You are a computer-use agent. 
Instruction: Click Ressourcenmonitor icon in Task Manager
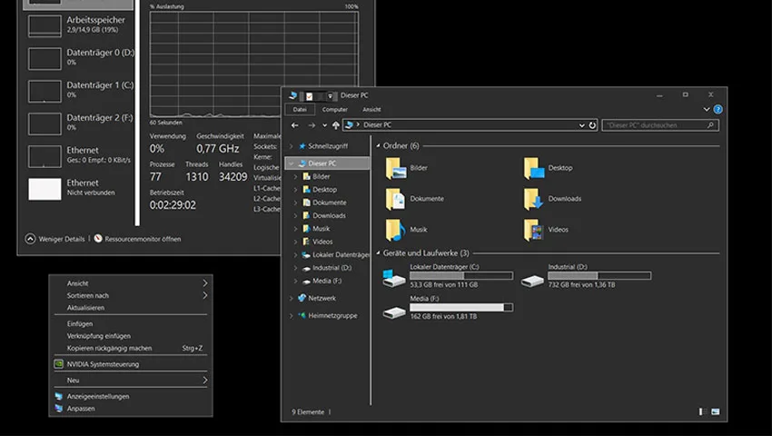(x=98, y=239)
